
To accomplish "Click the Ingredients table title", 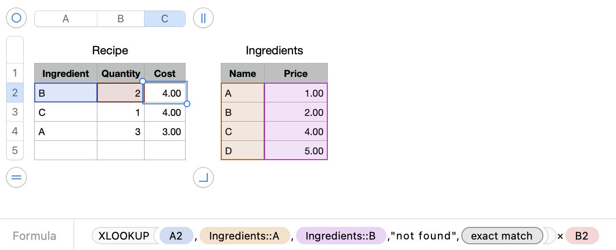I will (x=274, y=50).
